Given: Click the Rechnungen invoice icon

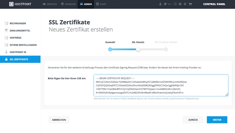Looking at the screenshot, I should (6, 23).
